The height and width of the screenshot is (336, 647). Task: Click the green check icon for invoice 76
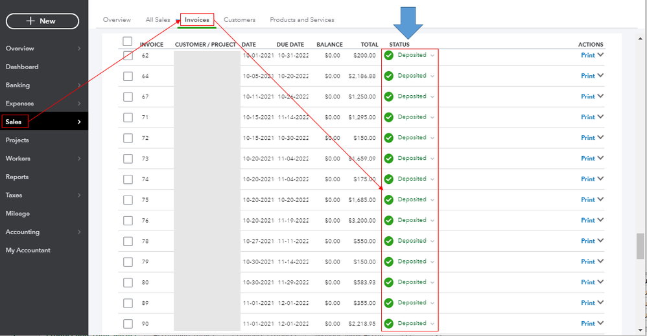389,220
